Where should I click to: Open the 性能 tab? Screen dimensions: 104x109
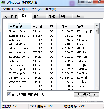pyautogui.click(x=53, y=16)
